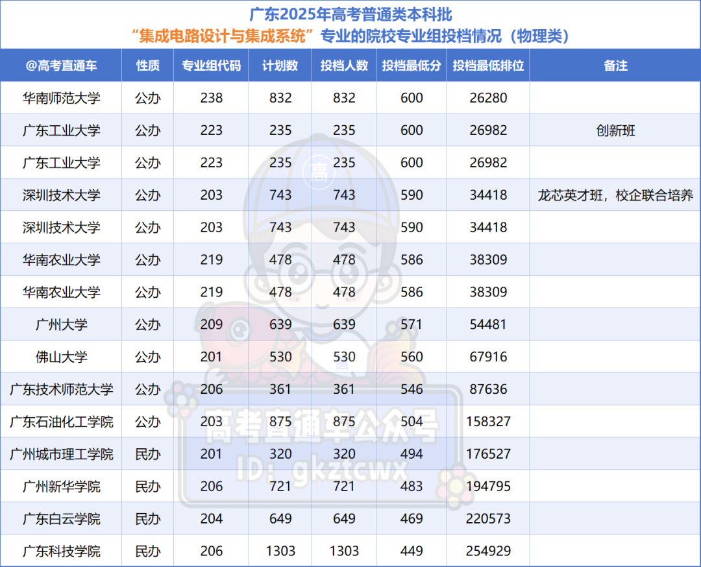This screenshot has width=701, height=567.
Task: Select the rank value 254929
Action: point(488,551)
